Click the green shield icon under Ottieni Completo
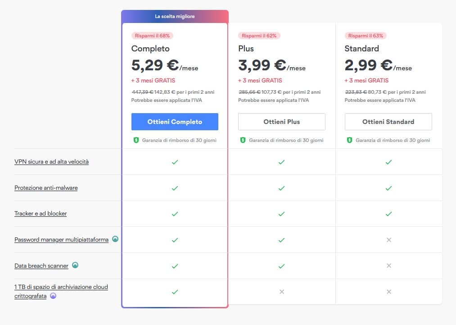The image size is (456, 325). 136,140
